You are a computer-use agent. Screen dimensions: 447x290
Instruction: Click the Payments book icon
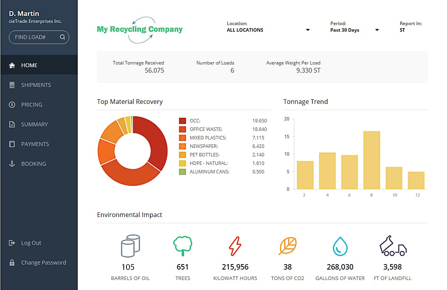(x=12, y=144)
